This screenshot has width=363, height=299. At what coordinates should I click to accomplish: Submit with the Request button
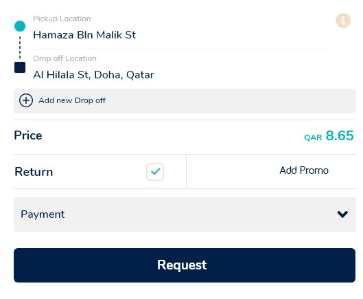(x=185, y=265)
